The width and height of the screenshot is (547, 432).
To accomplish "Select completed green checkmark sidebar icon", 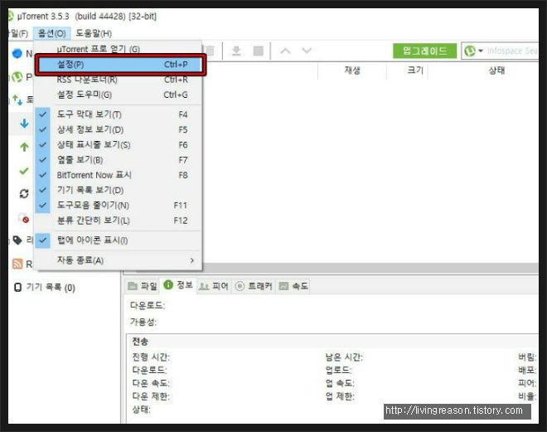I will click(x=24, y=171).
